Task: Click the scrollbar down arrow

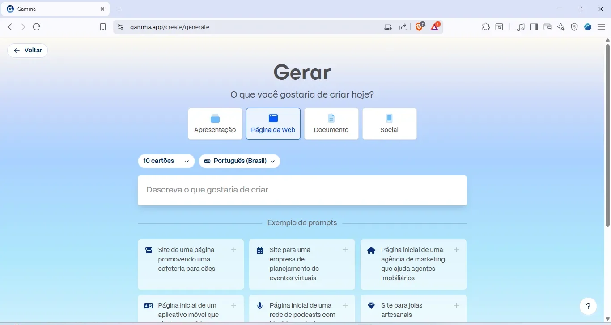Action: [x=607, y=319]
